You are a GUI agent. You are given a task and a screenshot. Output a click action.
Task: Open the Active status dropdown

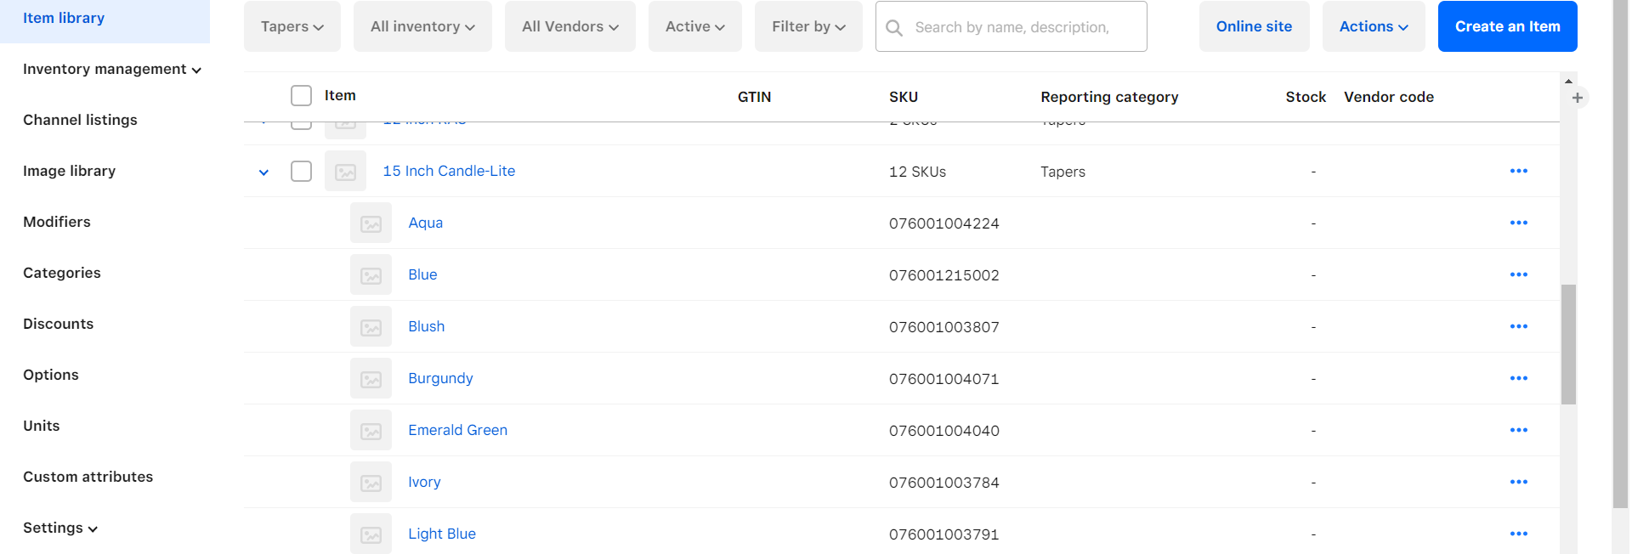point(695,26)
